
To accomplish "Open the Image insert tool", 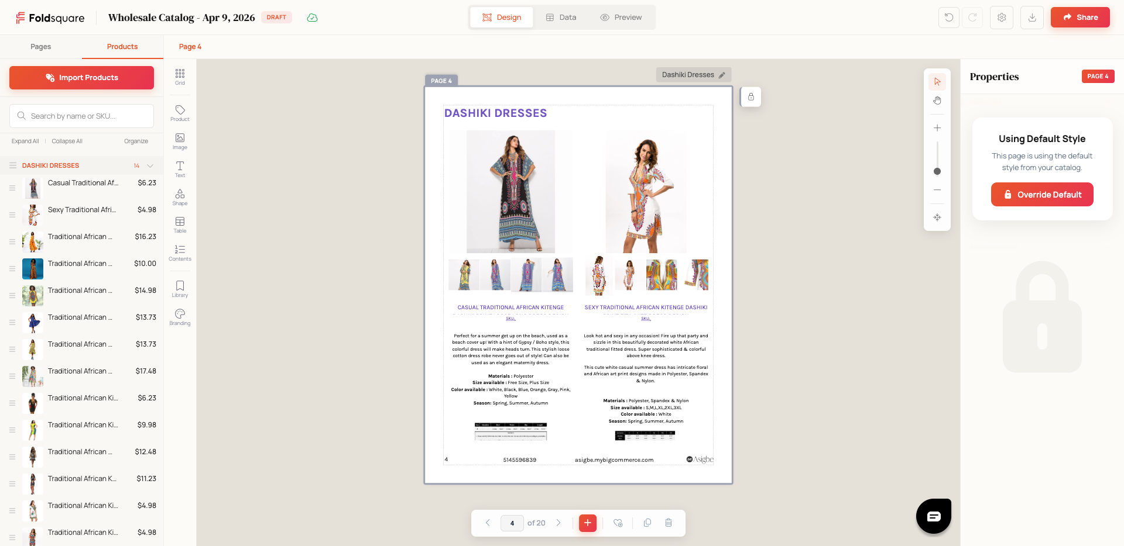I will point(180,141).
